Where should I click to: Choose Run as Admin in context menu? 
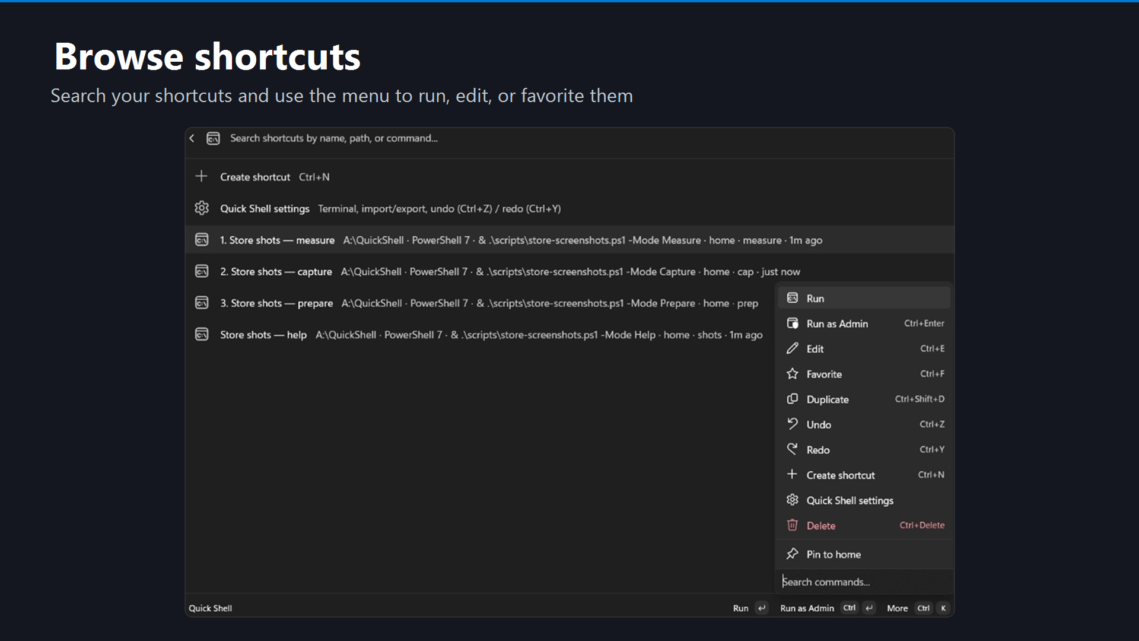point(864,323)
